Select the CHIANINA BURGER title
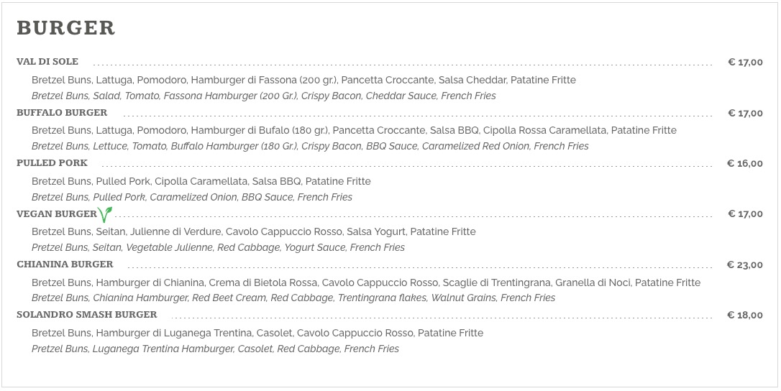The width and height of the screenshot is (781, 391). coord(65,264)
